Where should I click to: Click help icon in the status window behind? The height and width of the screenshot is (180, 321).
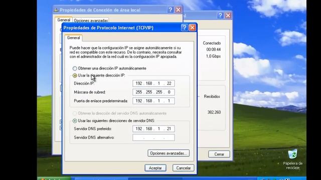(220, 15)
